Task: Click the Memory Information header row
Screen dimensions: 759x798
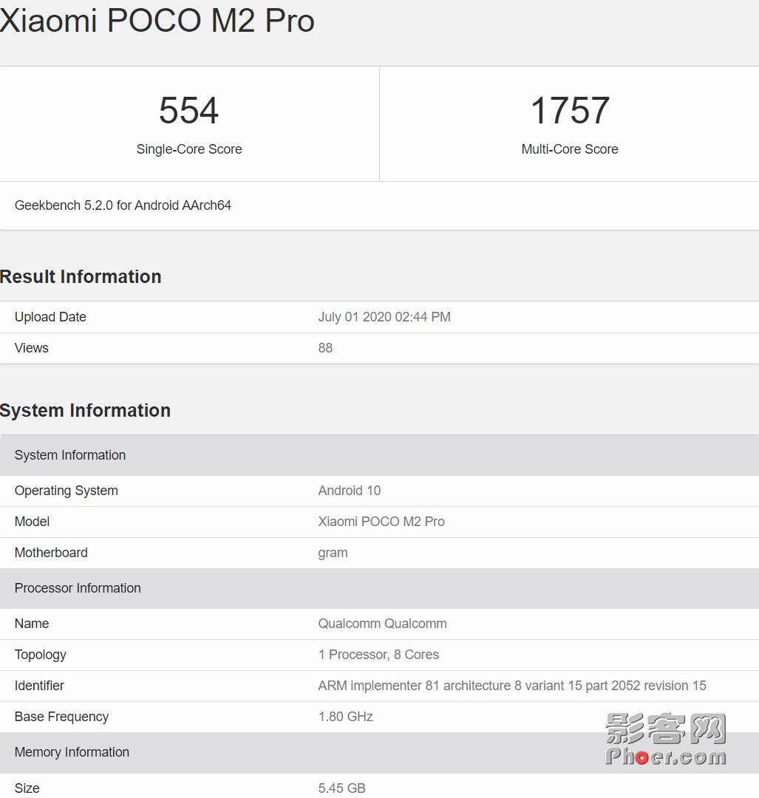Action: tap(379, 753)
